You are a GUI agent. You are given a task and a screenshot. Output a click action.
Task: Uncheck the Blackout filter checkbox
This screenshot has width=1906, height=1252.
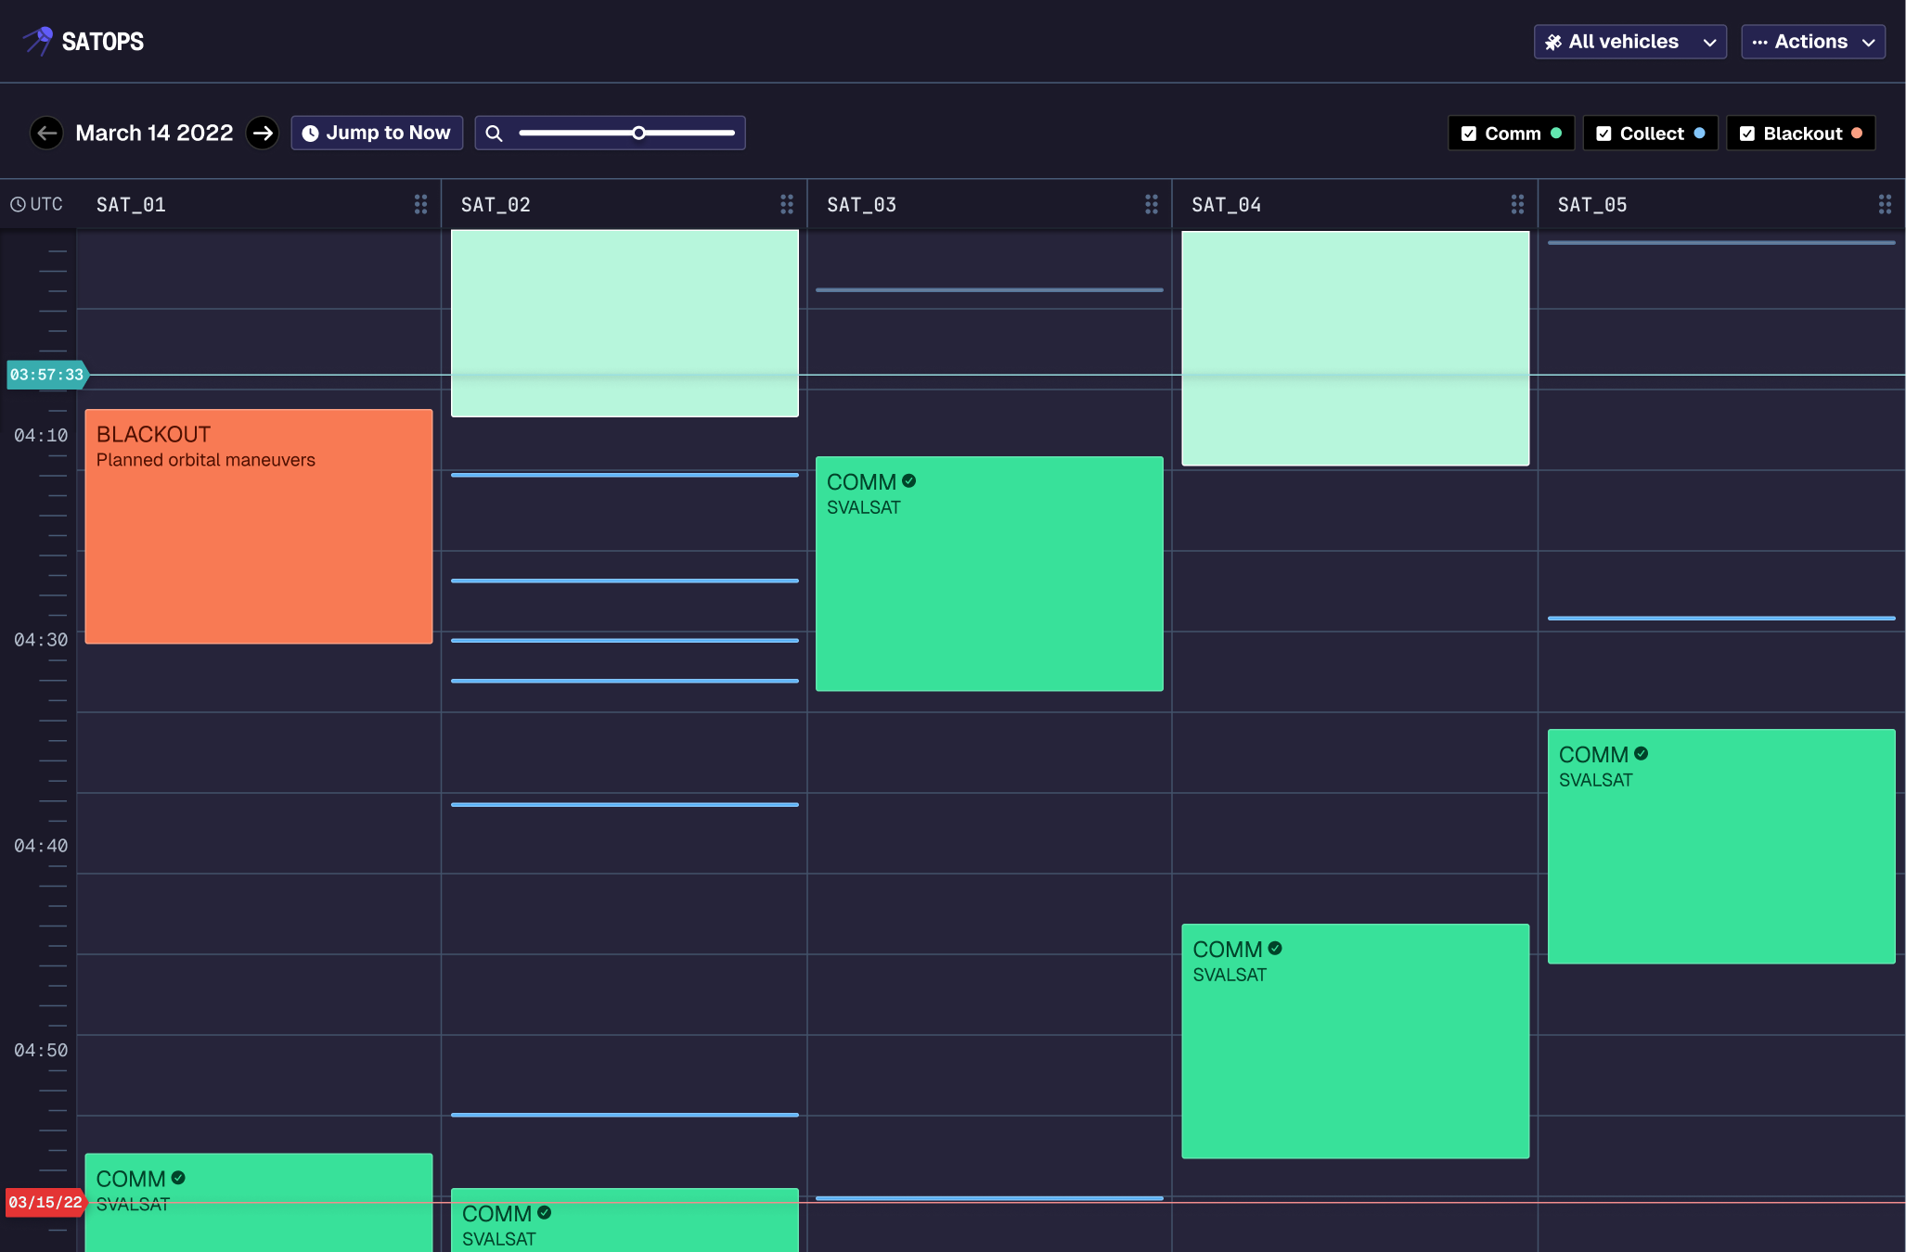tap(1747, 134)
